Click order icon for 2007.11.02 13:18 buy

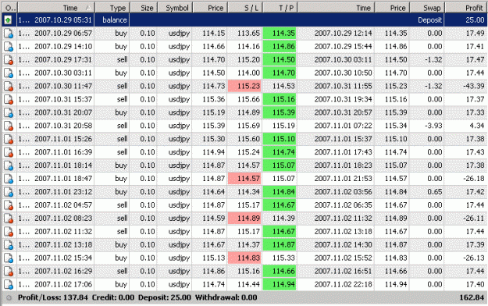click(9, 245)
